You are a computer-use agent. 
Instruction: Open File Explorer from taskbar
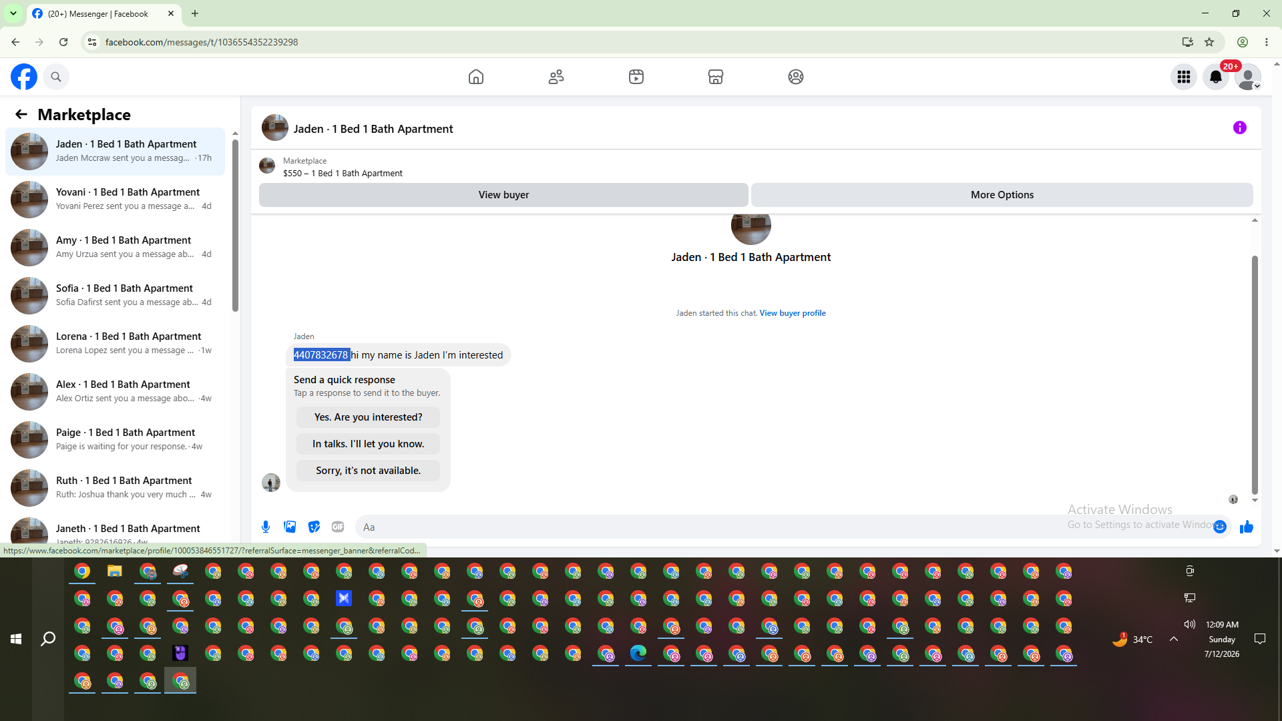115,571
